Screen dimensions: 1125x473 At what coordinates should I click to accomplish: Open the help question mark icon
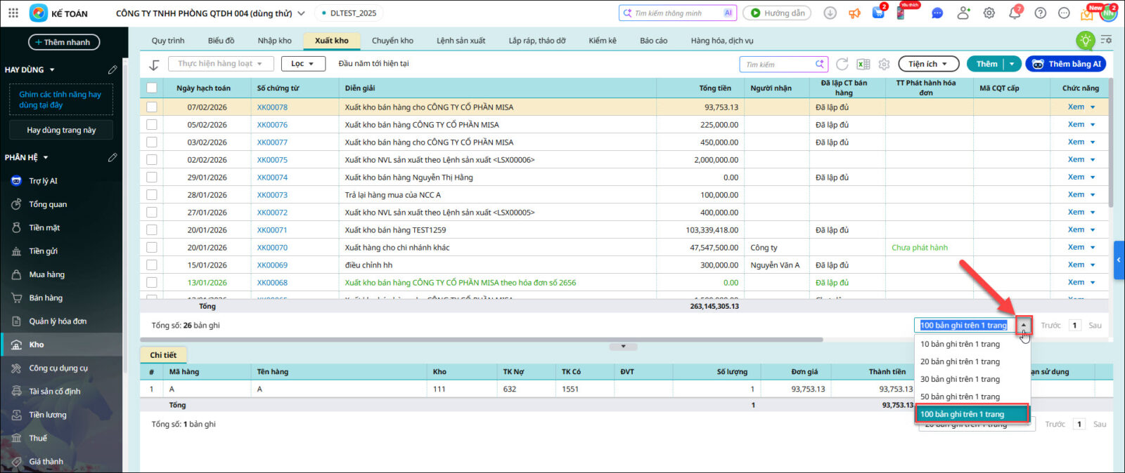click(1041, 13)
